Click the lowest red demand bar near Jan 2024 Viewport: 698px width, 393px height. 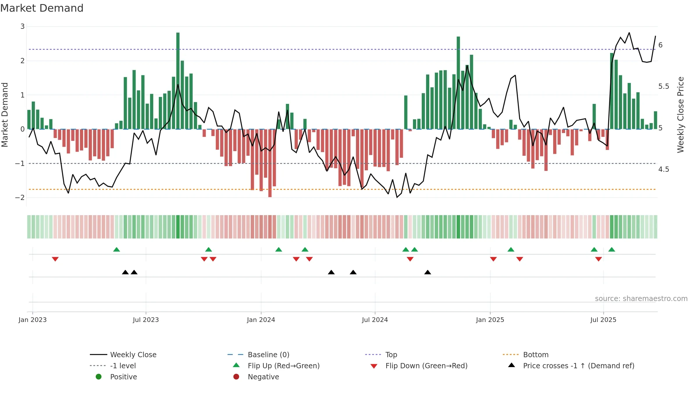click(x=270, y=163)
